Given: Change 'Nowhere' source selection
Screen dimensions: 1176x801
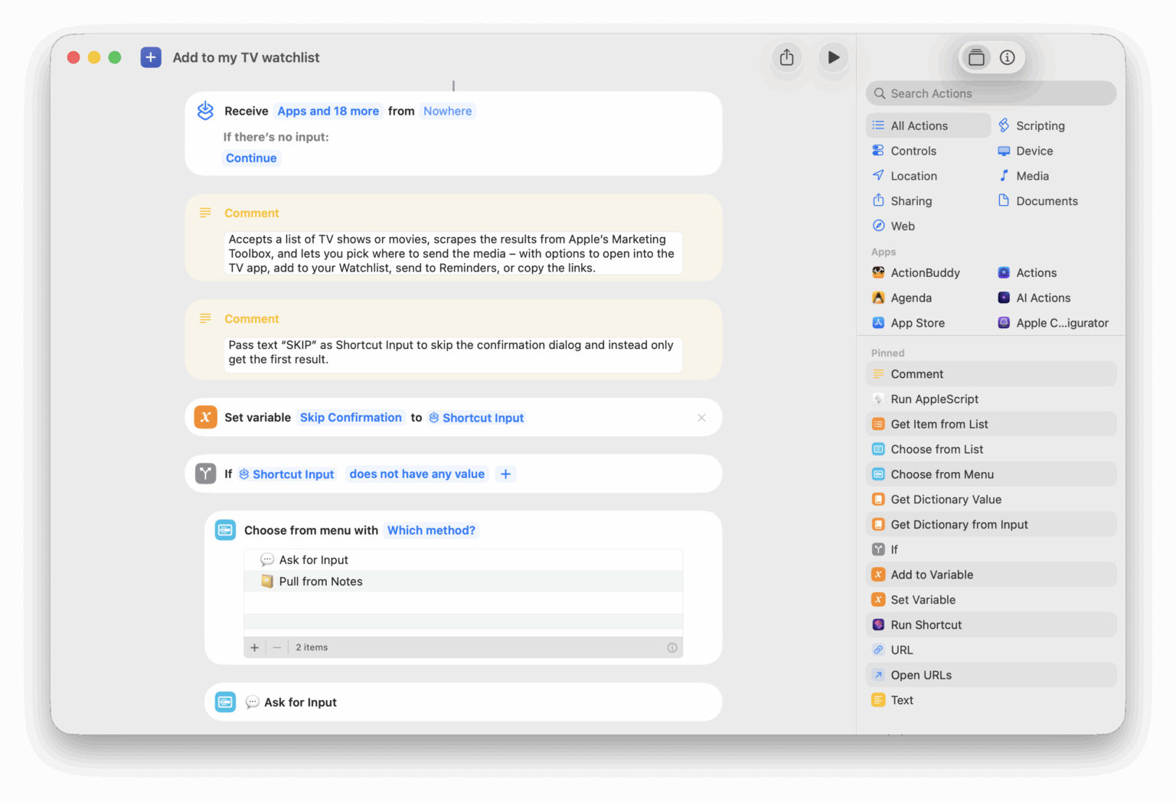Looking at the screenshot, I should pos(447,111).
